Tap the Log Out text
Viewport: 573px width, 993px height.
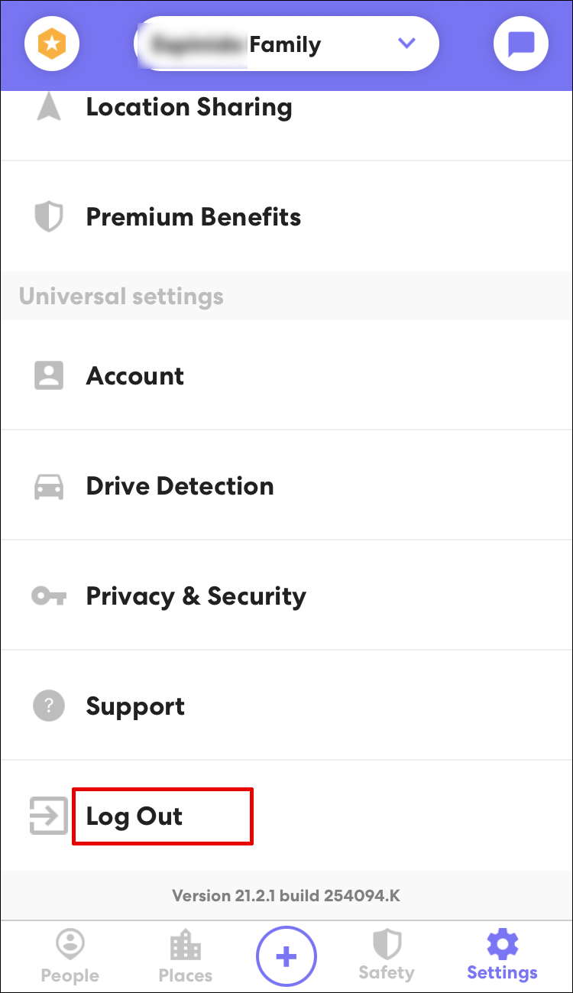point(134,816)
